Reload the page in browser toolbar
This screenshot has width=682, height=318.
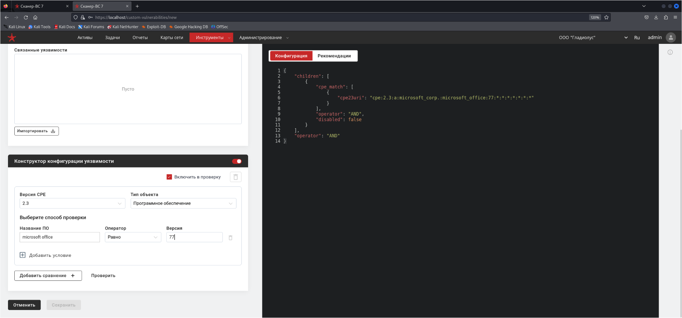(x=26, y=17)
